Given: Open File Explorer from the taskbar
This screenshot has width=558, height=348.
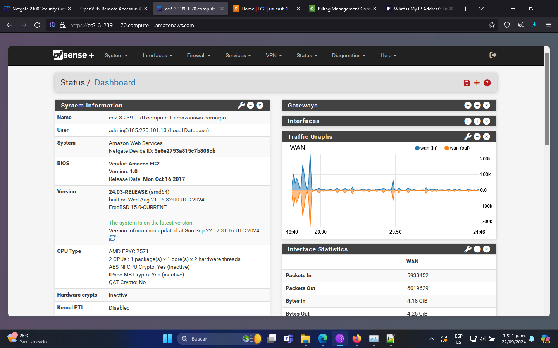Looking at the screenshot, I should [x=305, y=339].
